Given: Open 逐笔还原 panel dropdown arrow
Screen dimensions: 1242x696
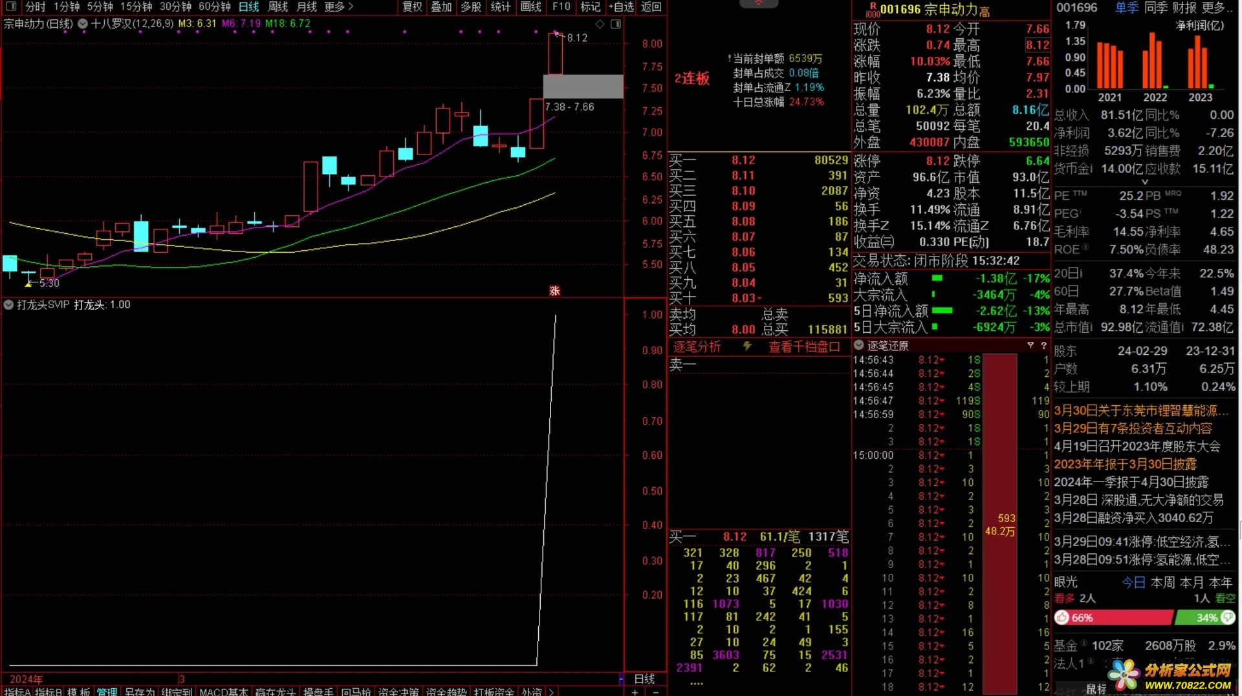Looking at the screenshot, I should (859, 345).
